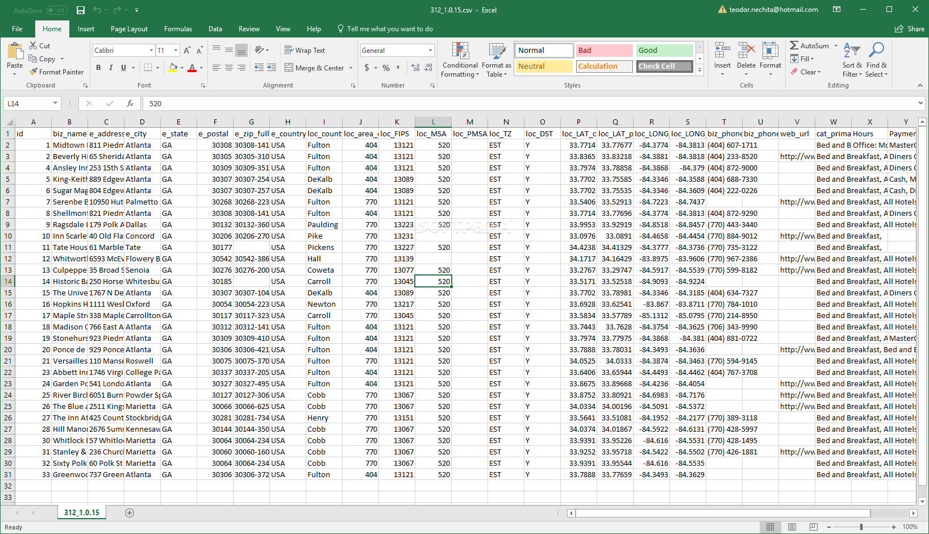929x534 pixels.
Task: Click Format as Table button
Action: [x=497, y=60]
